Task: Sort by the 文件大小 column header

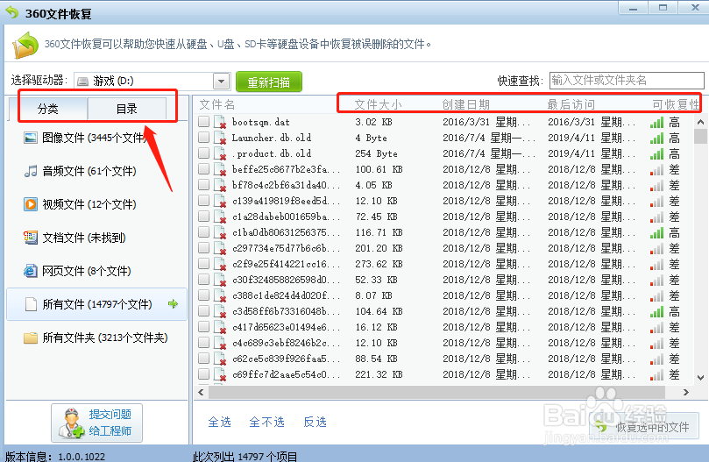Action: (x=378, y=104)
